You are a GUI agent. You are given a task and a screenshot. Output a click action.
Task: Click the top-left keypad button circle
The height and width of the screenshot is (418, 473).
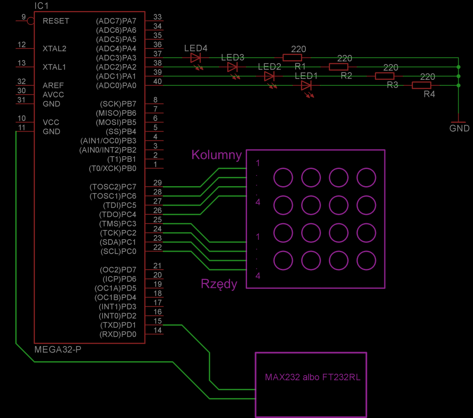click(x=283, y=178)
